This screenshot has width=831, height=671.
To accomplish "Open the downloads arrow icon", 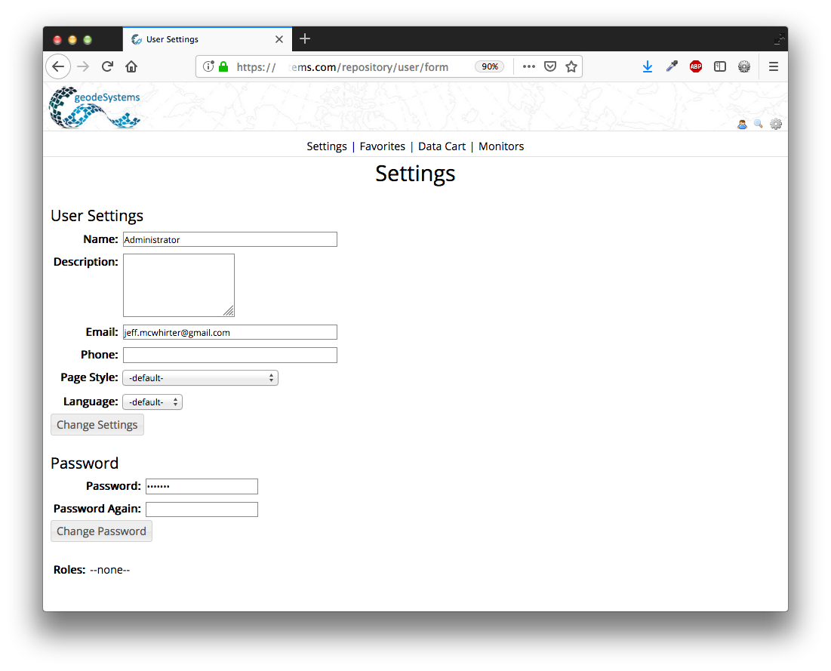I will coord(648,66).
